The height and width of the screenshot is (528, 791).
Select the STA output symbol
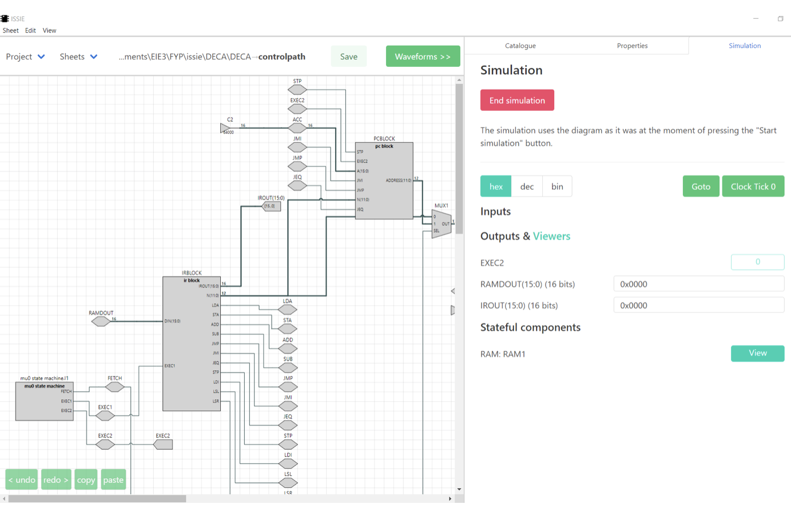288,329
